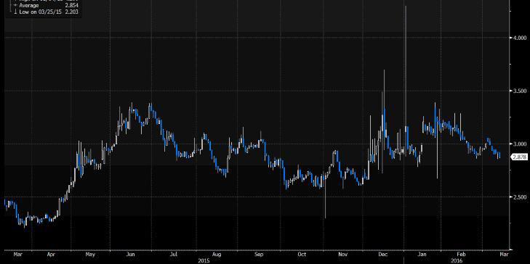530x264 pixels.
Task: Click the 2015 year label
Action: click(204, 260)
